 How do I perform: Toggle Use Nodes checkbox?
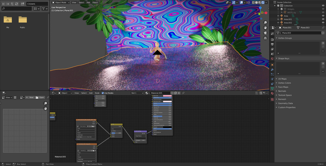point(103,93)
